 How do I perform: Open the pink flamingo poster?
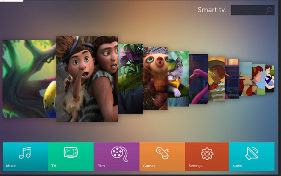(199, 79)
